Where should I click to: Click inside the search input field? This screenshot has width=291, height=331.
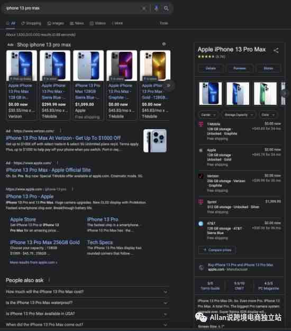point(72,8)
